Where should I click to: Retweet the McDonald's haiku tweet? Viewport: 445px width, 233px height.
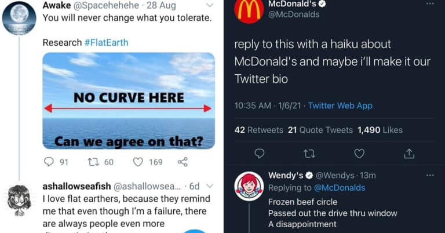point(309,154)
